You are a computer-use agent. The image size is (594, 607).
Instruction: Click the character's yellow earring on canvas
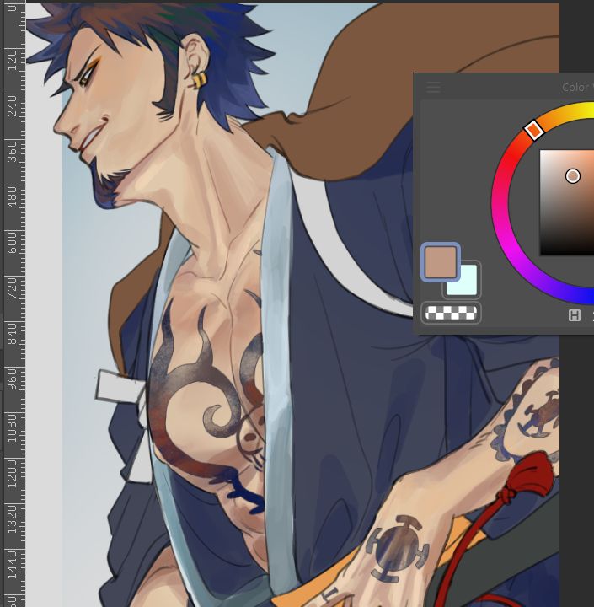[198, 81]
